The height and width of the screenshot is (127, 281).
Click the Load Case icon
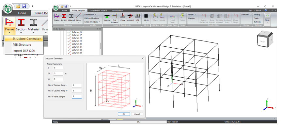click(172, 17)
